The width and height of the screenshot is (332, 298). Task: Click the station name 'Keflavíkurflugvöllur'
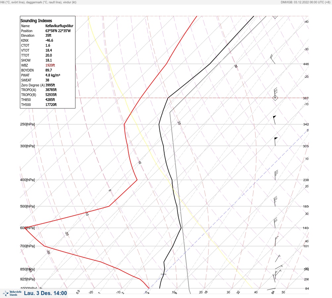coord(59,26)
